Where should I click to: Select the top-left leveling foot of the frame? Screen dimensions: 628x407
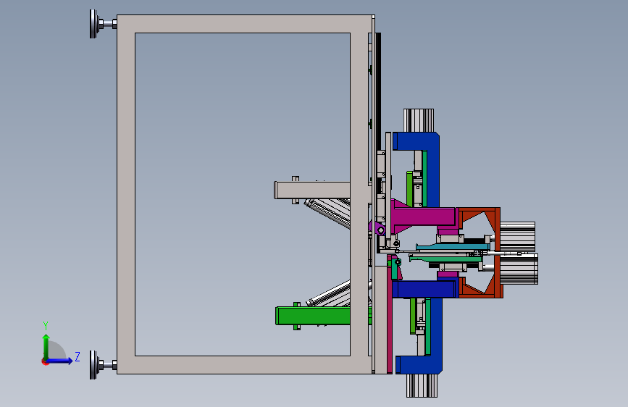coord(103,24)
